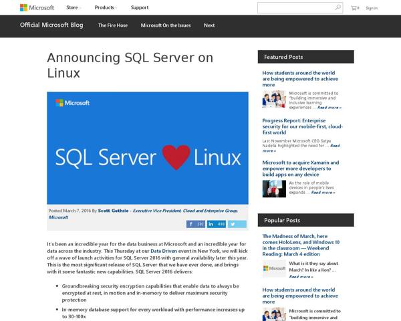This screenshot has height=321, width=401.
Task: Expand the Store dropdown menu
Action: coord(73,8)
